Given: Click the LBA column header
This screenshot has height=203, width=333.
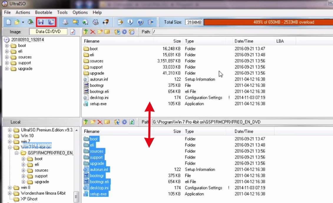Looking at the screenshot, I should (285, 41).
